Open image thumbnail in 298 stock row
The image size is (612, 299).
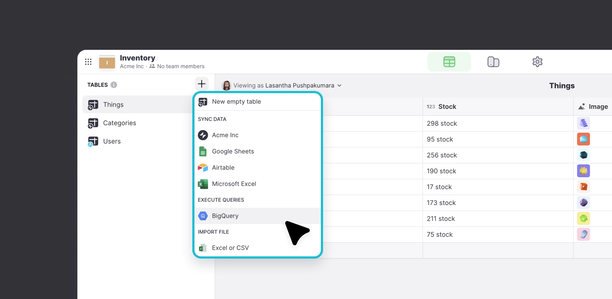click(584, 123)
